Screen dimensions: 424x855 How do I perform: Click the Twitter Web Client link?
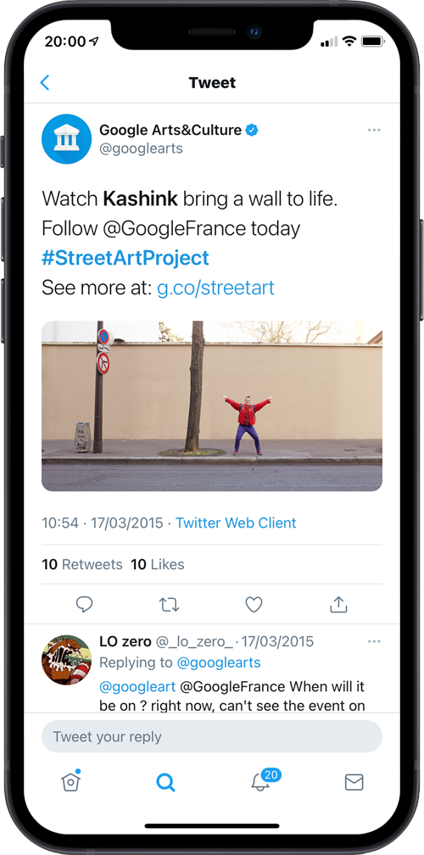click(236, 522)
